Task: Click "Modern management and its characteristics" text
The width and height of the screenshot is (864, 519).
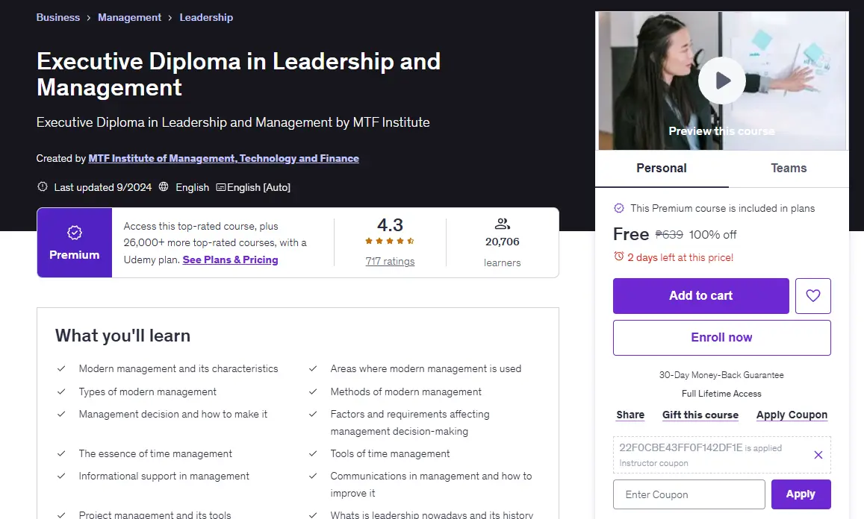Action: click(x=178, y=369)
